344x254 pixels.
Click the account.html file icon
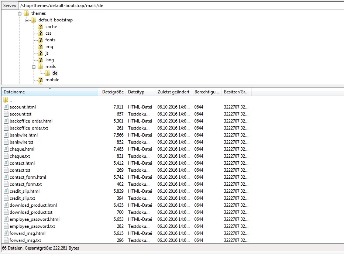coord(6,107)
